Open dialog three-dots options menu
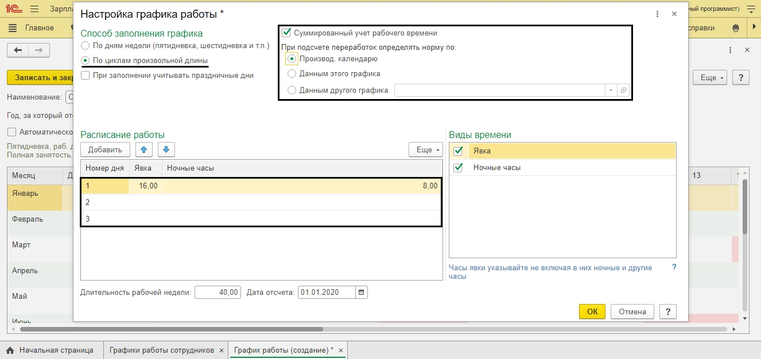The image size is (761, 359). pyautogui.click(x=657, y=15)
